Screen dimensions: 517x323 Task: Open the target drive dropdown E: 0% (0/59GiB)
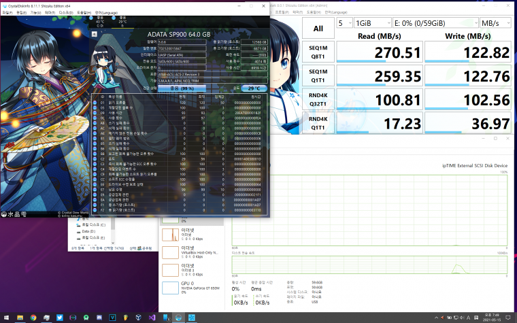pos(435,22)
